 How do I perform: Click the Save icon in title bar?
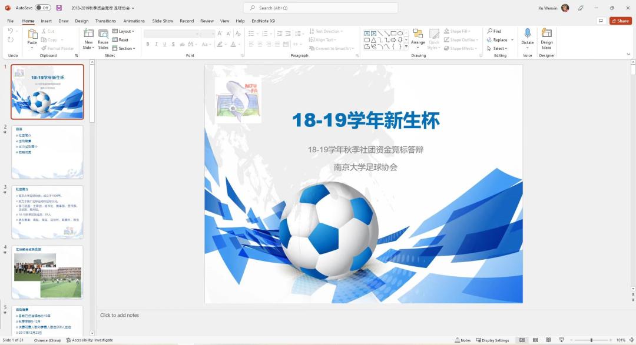(59, 8)
